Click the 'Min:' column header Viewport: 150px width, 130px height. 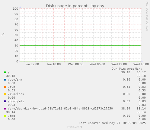click(123, 69)
